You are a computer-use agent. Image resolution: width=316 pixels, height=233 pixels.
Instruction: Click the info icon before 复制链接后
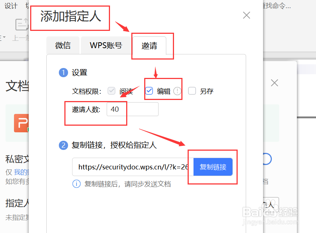(77, 184)
